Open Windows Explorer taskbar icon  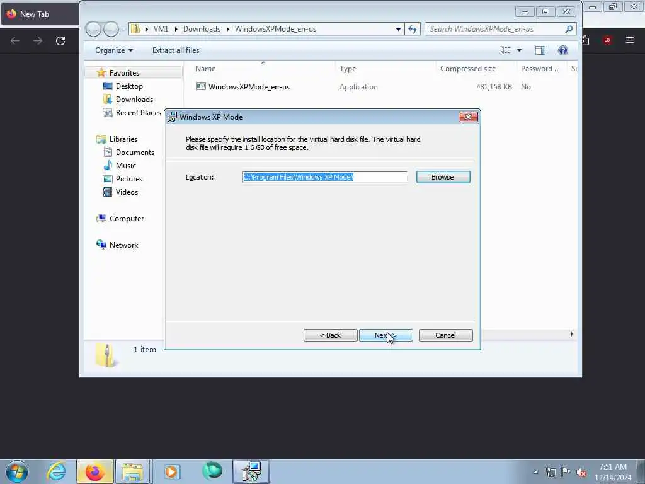[x=132, y=471]
